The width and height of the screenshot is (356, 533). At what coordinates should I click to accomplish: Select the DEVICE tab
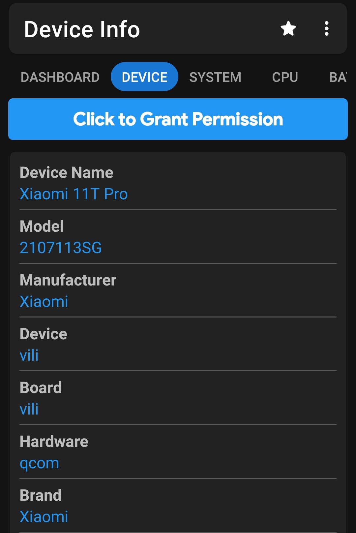(x=144, y=77)
